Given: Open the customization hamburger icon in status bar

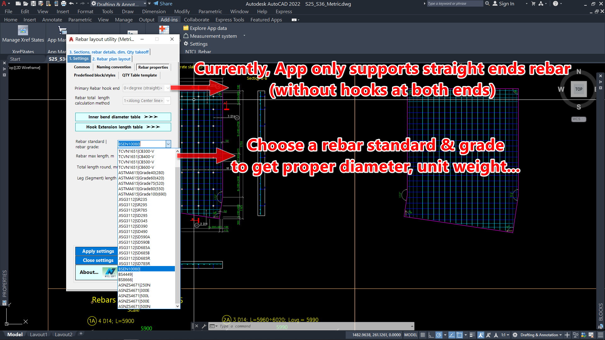Looking at the screenshot, I should pos(601,335).
